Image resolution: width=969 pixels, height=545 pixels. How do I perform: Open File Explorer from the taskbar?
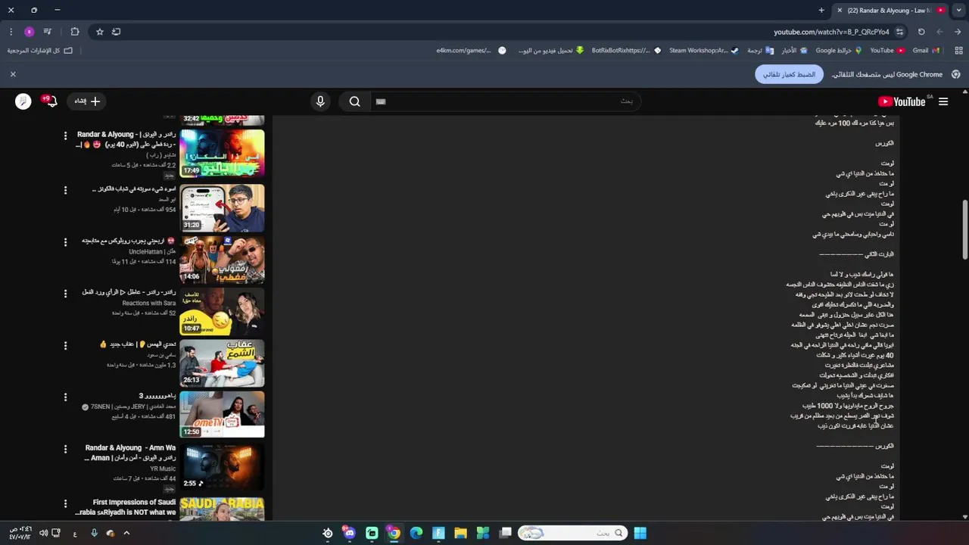coord(460,533)
